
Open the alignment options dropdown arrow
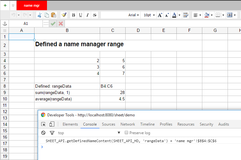click(200, 15)
